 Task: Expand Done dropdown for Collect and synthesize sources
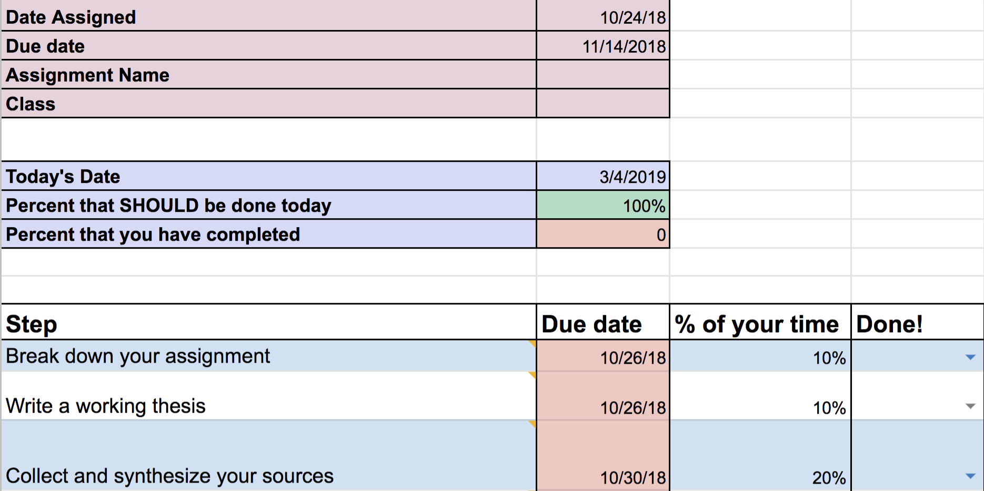click(x=970, y=476)
